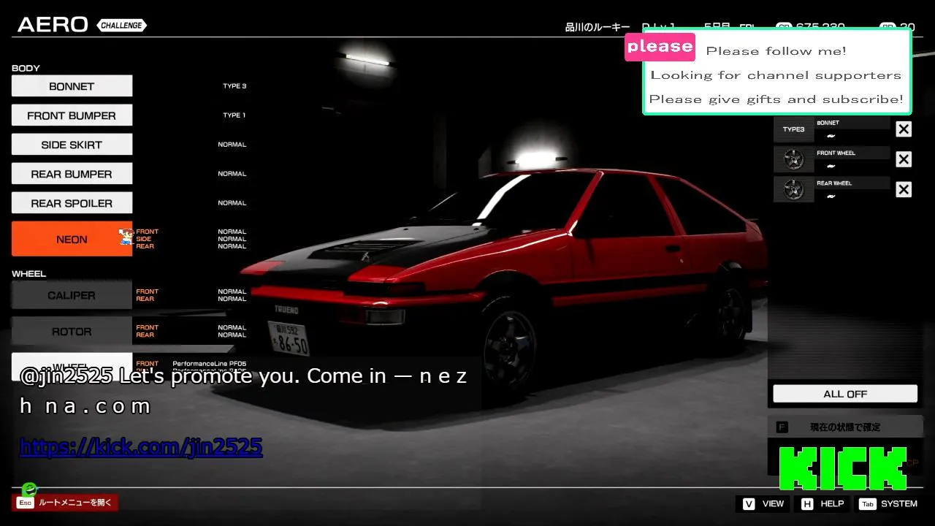
Task: Click the NORMAL value for REAR SPOILER
Action: point(232,203)
